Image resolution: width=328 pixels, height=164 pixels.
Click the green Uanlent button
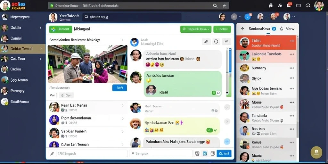click(x=61, y=29)
